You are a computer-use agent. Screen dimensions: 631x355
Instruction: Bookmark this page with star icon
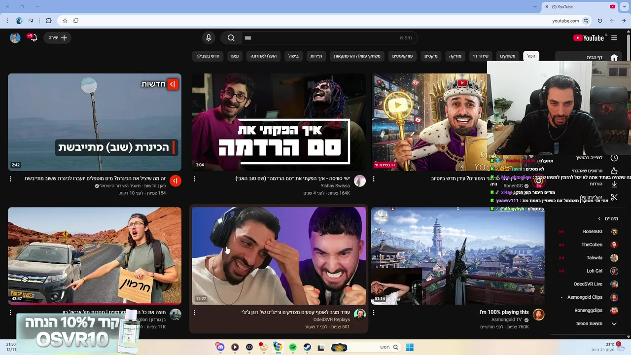(65, 21)
